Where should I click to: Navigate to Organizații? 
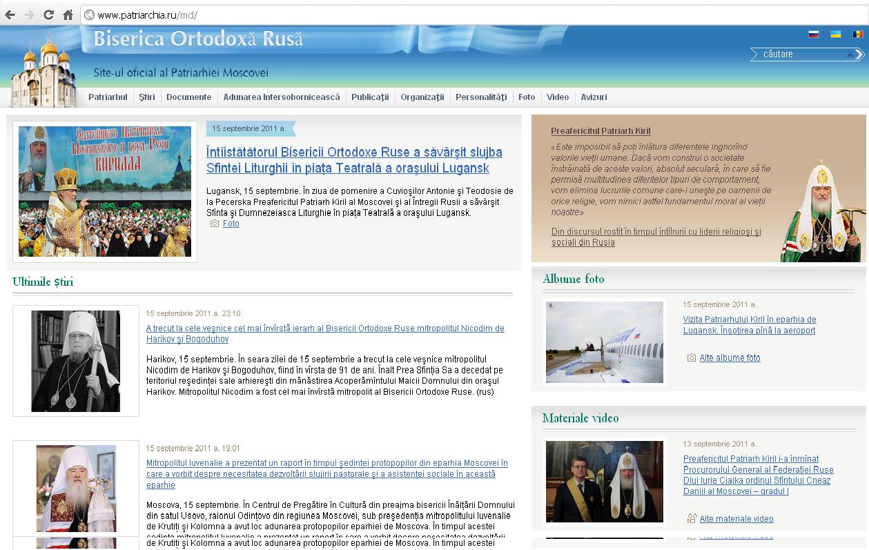(x=422, y=97)
